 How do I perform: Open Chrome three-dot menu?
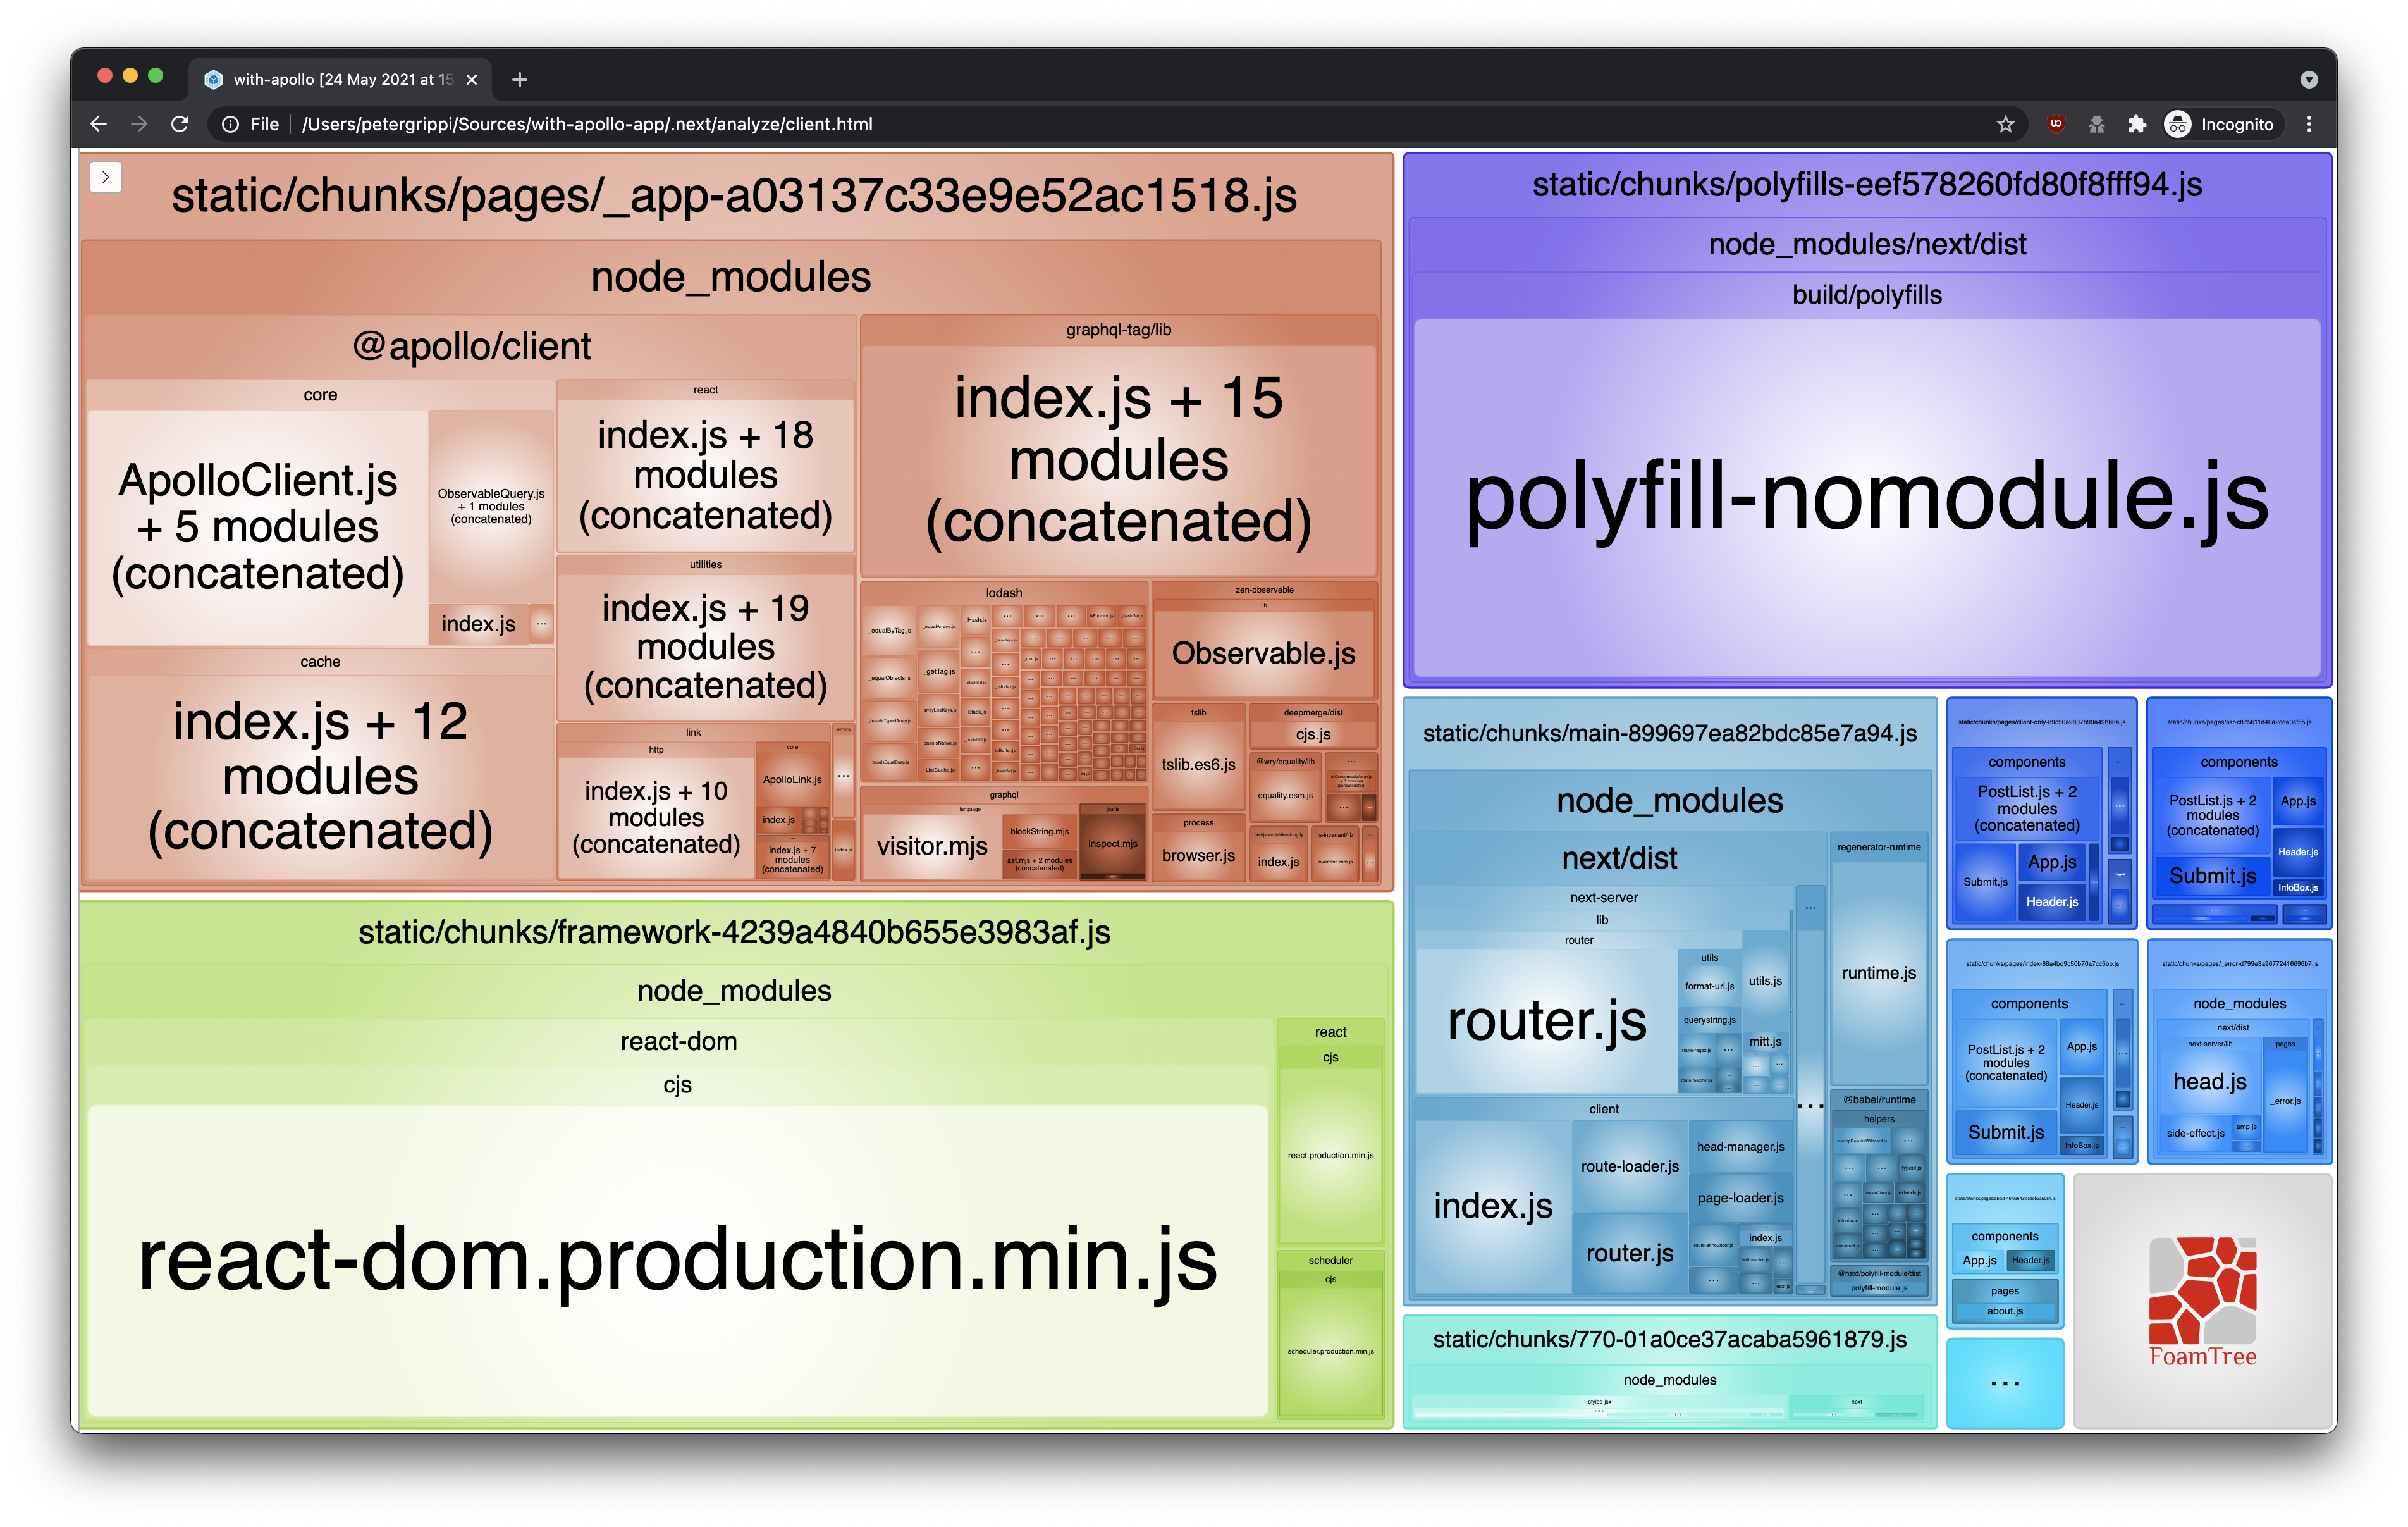(x=2308, y=124)
